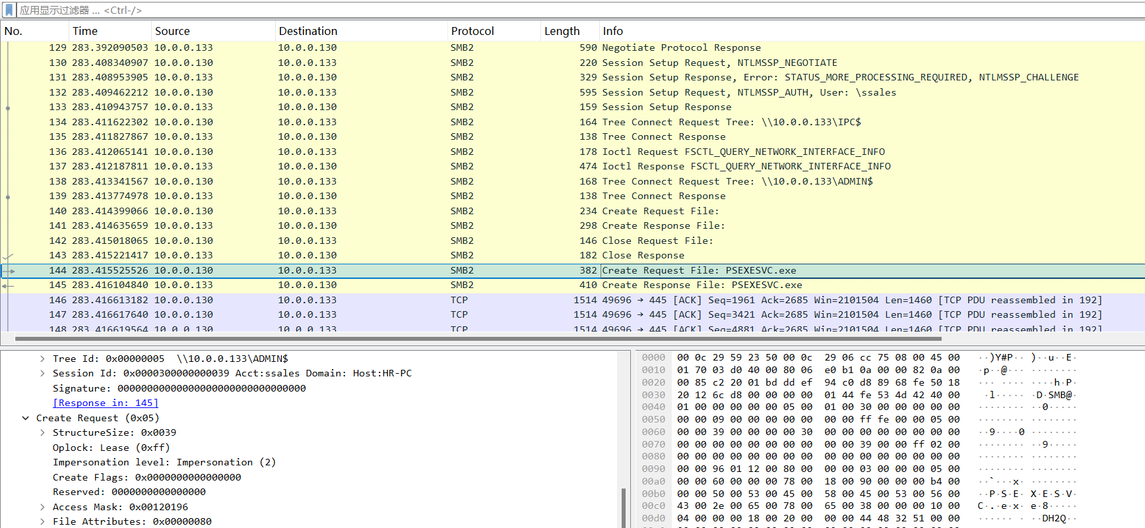
Task: Expand the File Attributes 0x00000080 field
Action: point(42,521)
